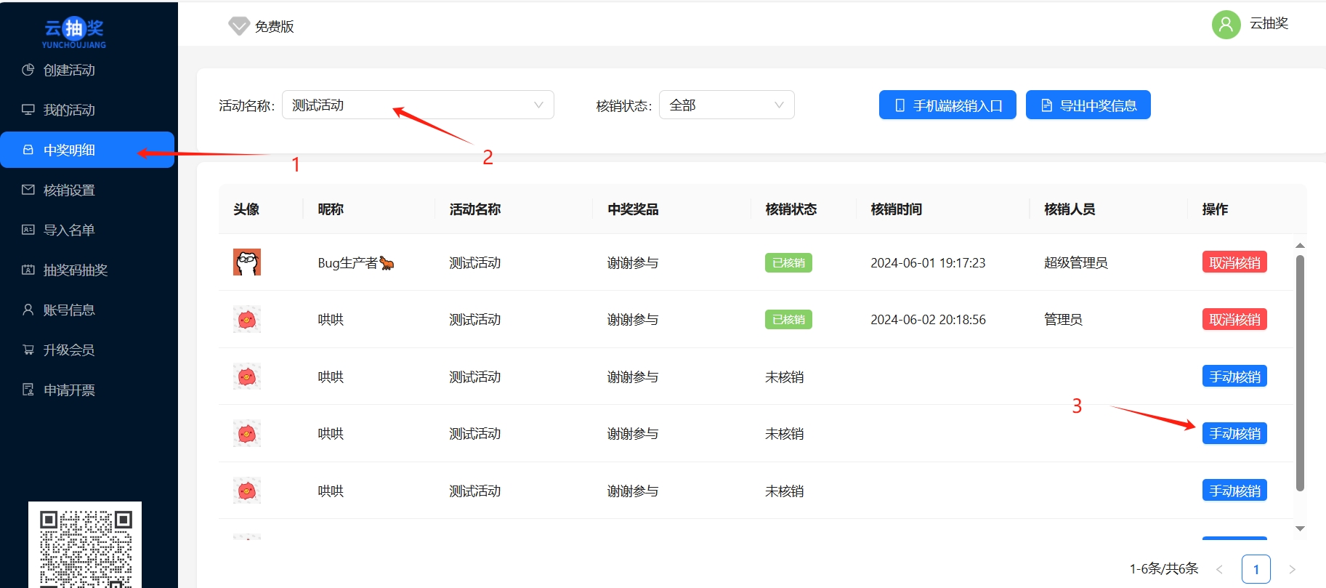Screen dimensions: 1326x588
Task: Click 取消核销 for Bug生产者 row
Action: click(x=1234, y=262)
